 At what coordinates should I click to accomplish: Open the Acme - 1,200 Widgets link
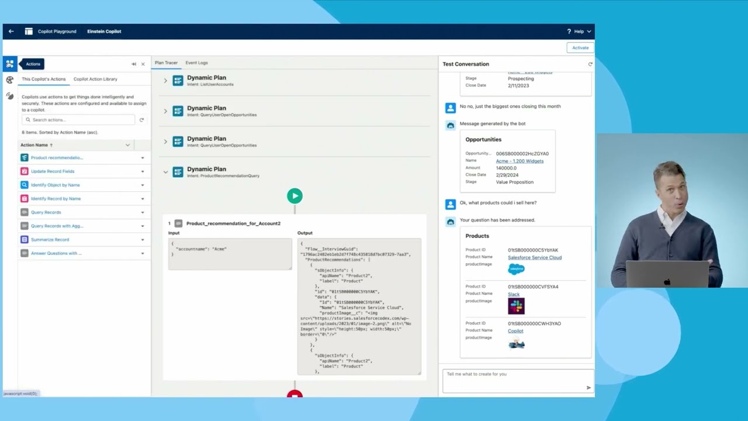(x=520, y=161)
